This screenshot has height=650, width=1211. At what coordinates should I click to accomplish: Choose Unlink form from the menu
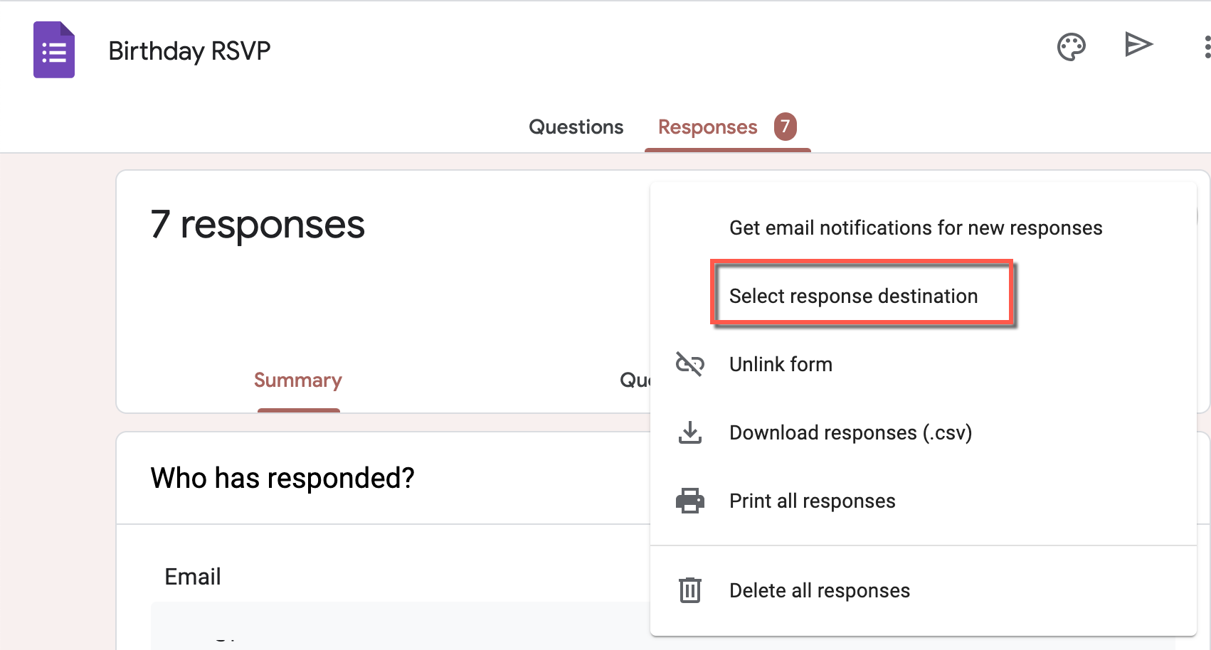pyautogui.click(x=781, y=364)
